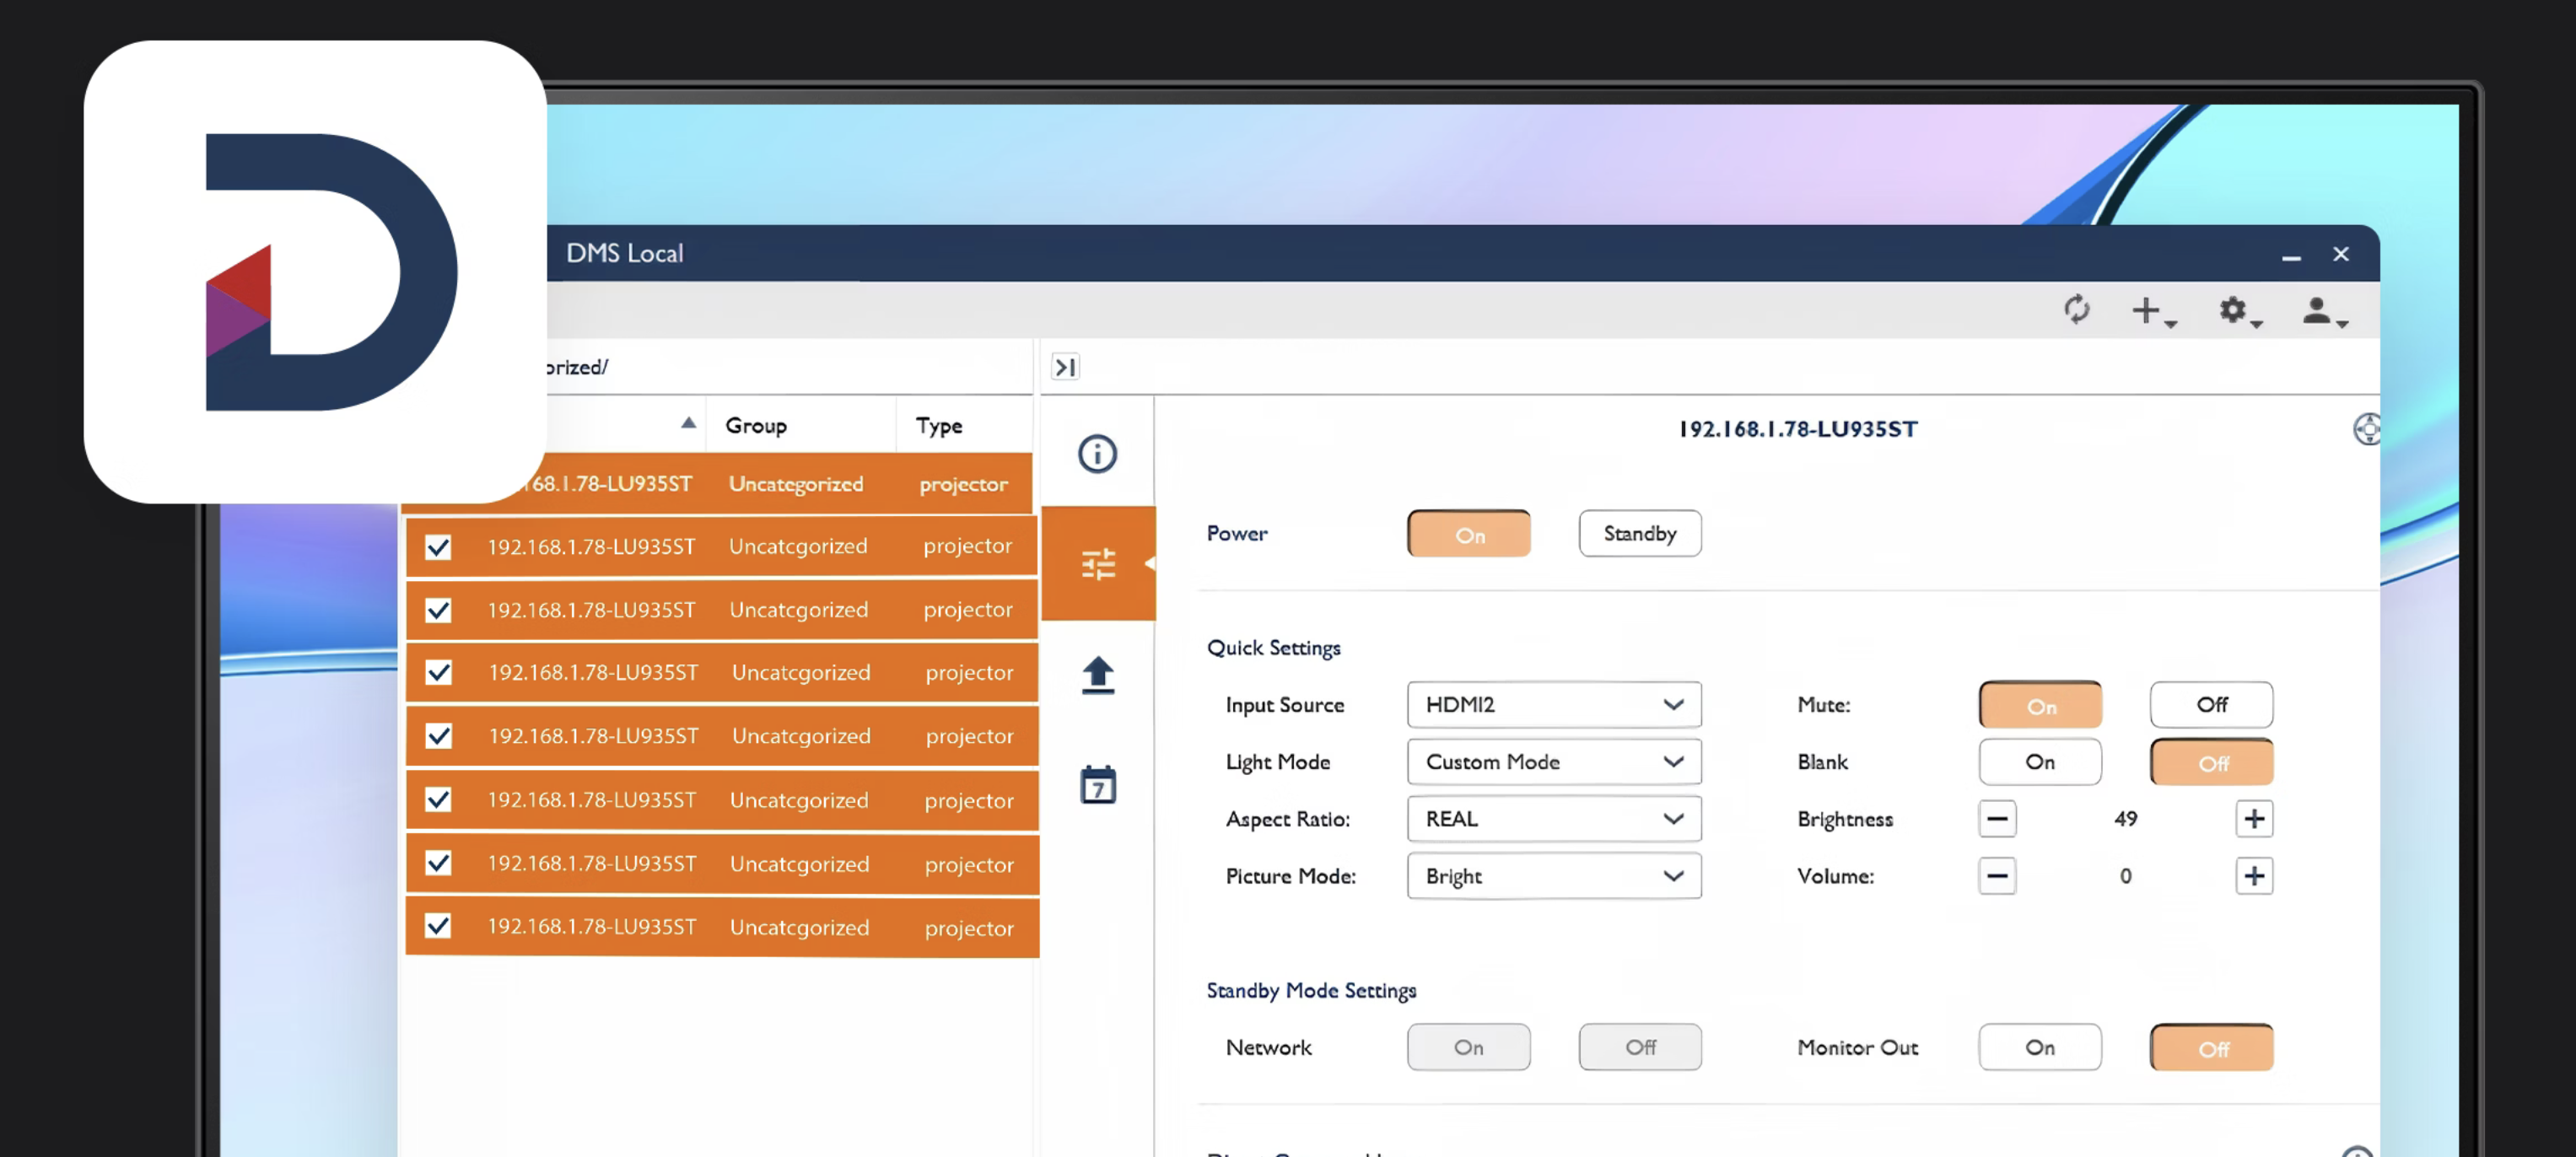This screenshot has width=2576, height=1157.
Task: Click the Type column header
Action: point(938,426)
